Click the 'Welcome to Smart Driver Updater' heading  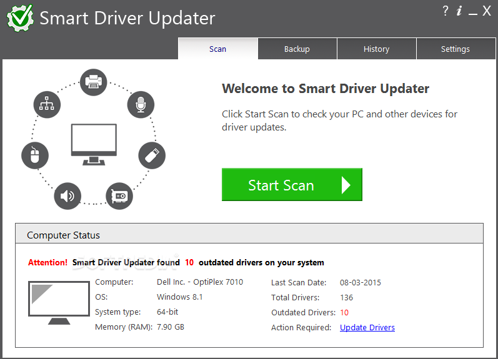tap(326, 89)
